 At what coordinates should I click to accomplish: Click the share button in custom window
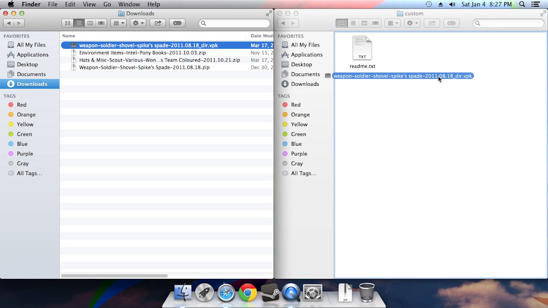pos(432,23)
